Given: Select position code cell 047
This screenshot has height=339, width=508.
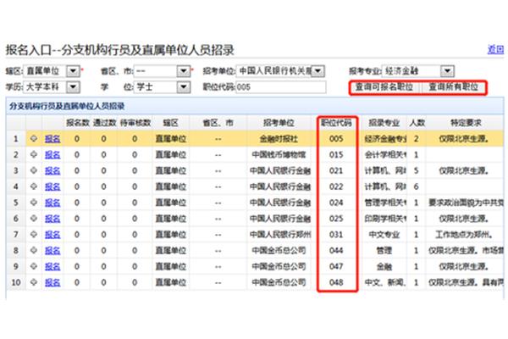Looking at the screenshot, I should [336, 266].
